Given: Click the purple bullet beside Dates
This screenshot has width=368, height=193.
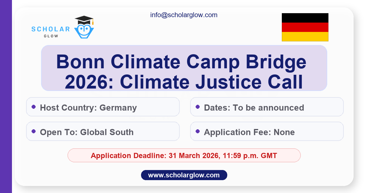Looking at the screenshot, I should point(198,107).
